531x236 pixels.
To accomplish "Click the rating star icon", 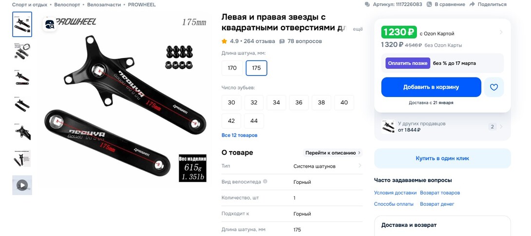I will pyautogui.click(x=224, y=41).
